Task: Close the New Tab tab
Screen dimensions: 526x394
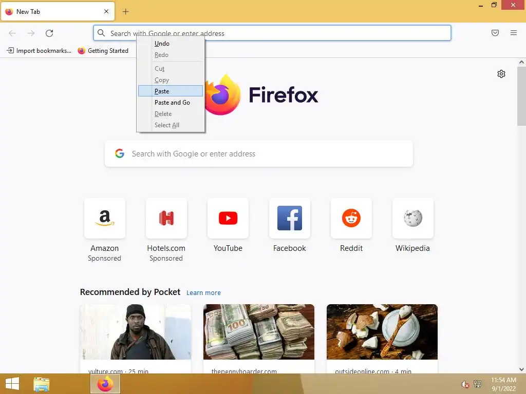Action: tap(106, 11)
